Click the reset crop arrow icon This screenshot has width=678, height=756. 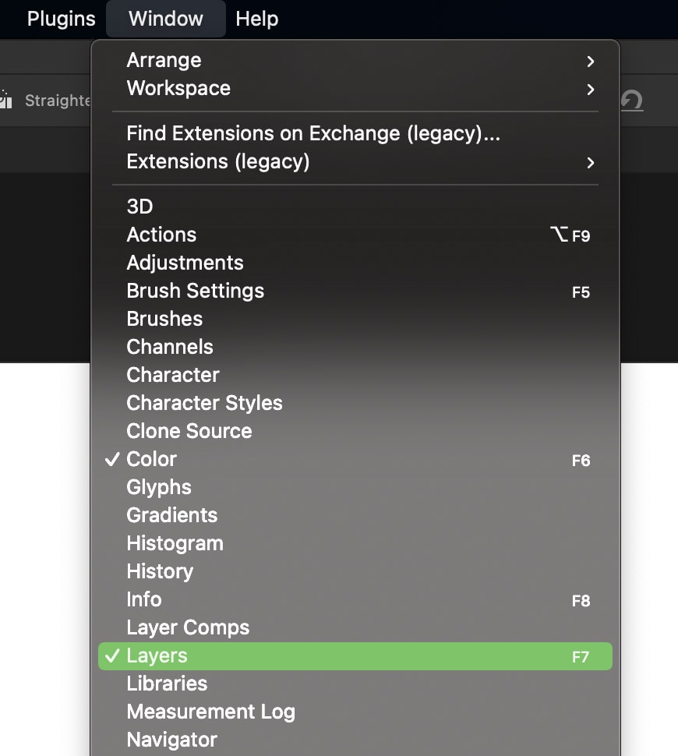click(x=632, y=101)
